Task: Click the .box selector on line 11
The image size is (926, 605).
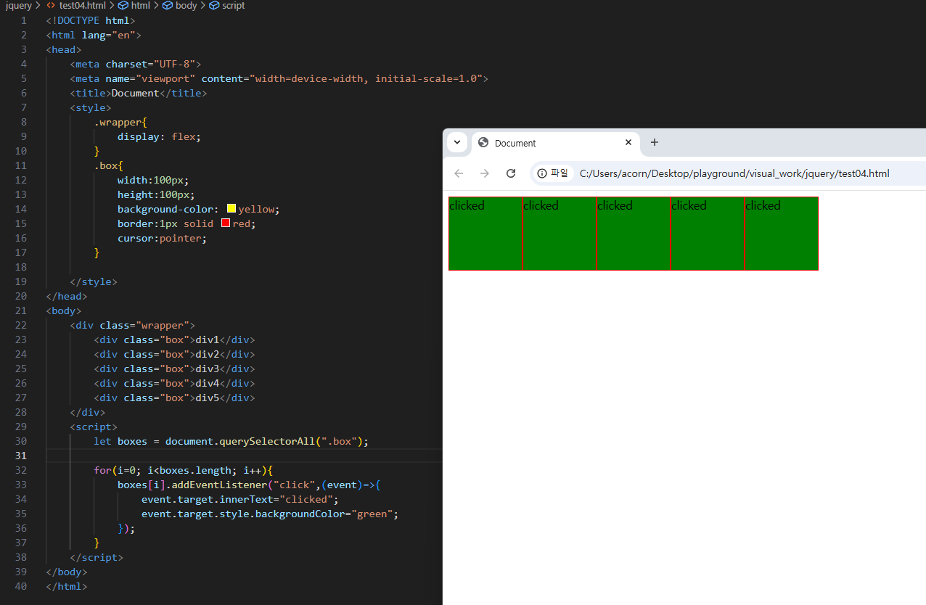Action: tap(106, 165)
